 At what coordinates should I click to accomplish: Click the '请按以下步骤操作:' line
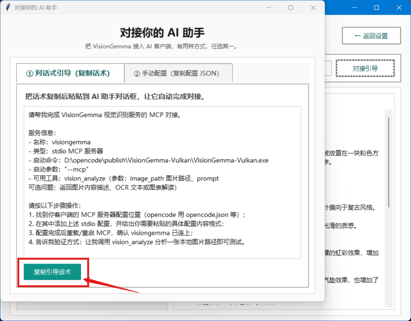click(55, 206)
